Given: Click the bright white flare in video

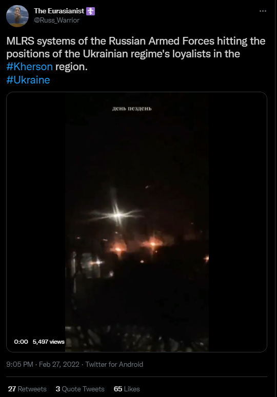Looking at the screenshot, I should (x=117, y=215).
